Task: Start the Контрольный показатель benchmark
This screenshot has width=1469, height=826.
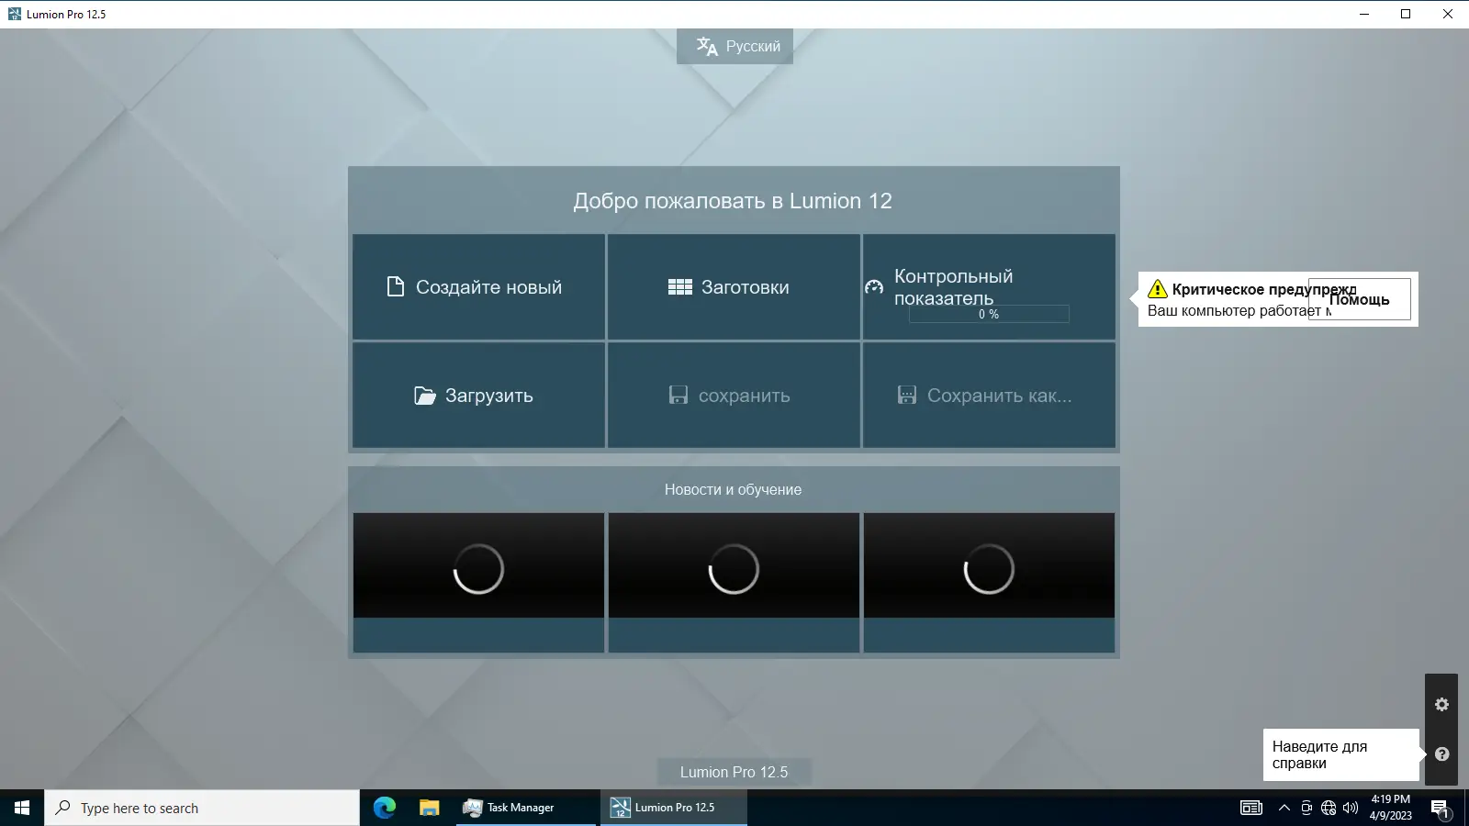Action: pos(989,287)
